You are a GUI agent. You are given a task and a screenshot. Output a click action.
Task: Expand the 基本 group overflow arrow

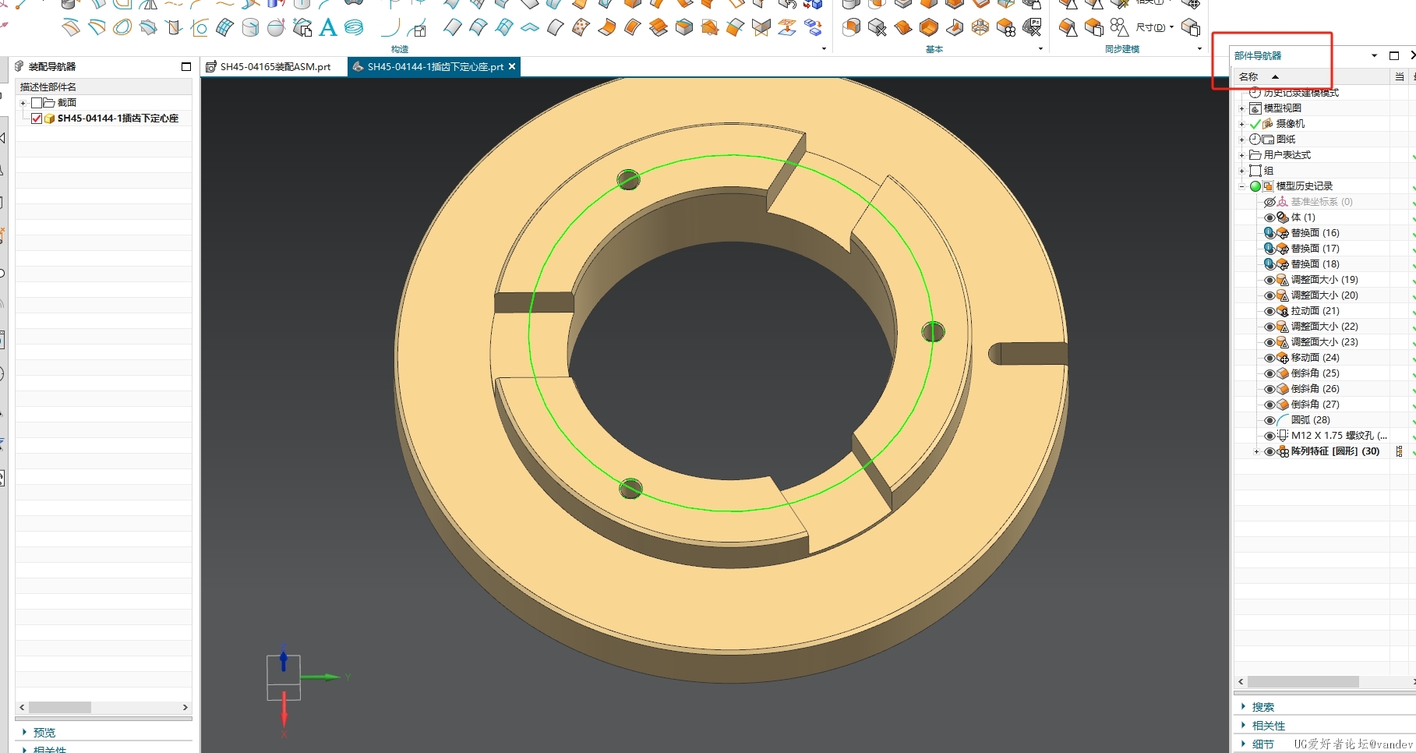click(1040, 49)
